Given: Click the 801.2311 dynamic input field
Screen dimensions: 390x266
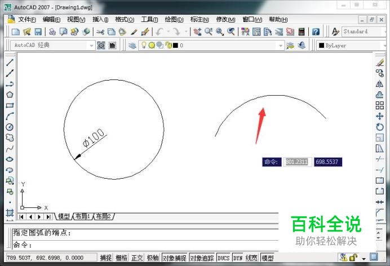Looking at the screenshot, I should [x=296, y=162].
